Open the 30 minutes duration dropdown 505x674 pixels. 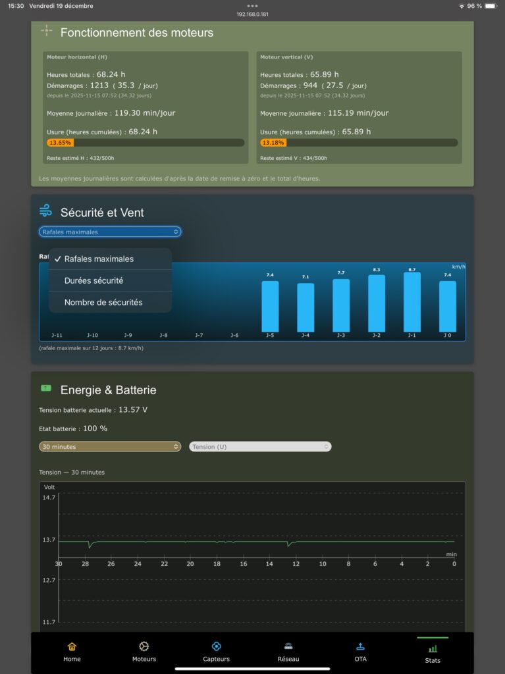[x=110, y=446]
